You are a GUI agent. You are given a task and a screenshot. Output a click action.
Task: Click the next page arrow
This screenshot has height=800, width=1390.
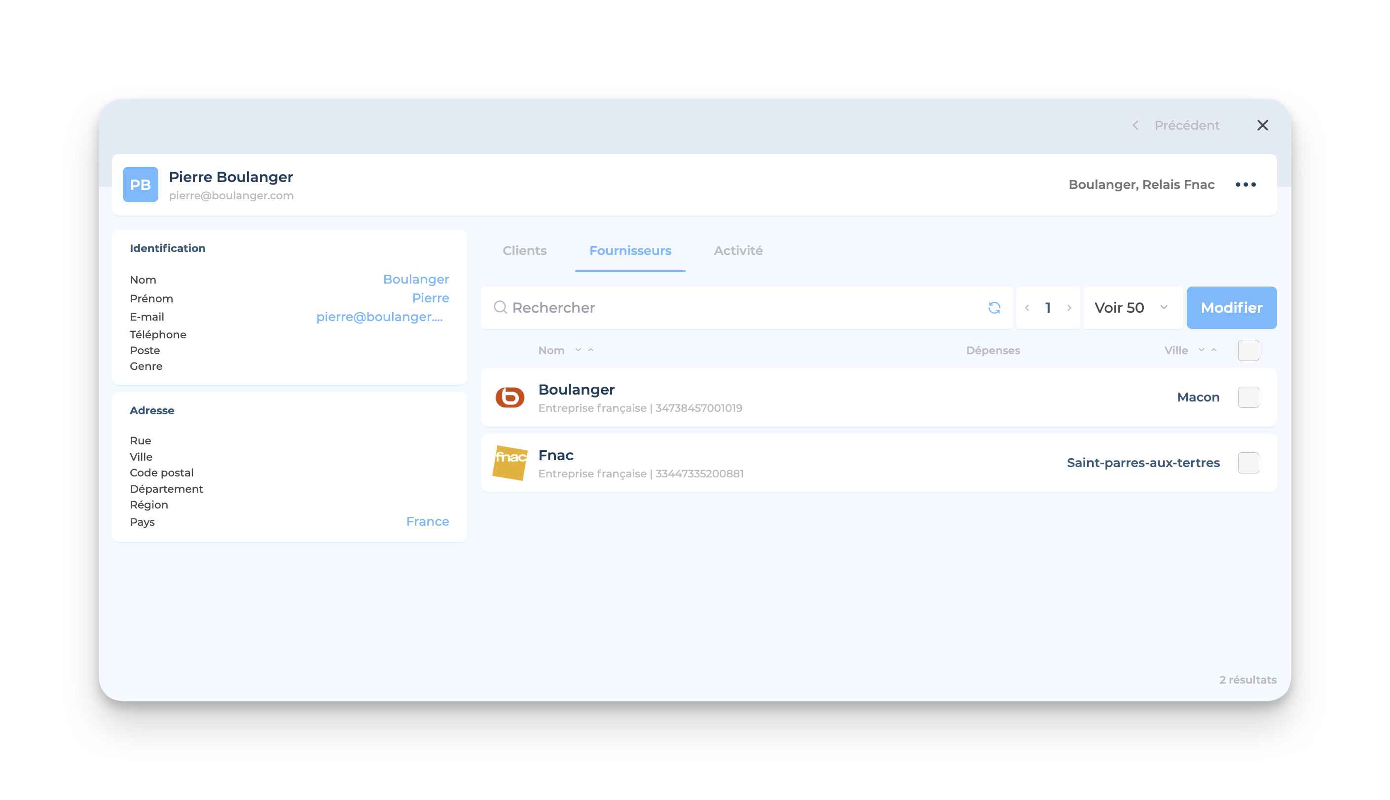[x=1069, y=308]
